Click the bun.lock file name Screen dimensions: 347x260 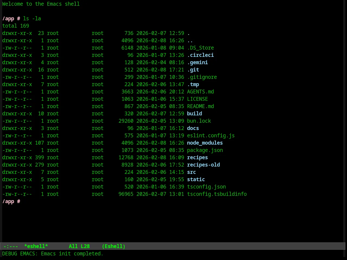point(199,121)
